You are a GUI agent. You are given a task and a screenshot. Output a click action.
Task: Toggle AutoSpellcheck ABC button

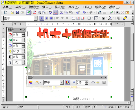click(x=55, y=12)
